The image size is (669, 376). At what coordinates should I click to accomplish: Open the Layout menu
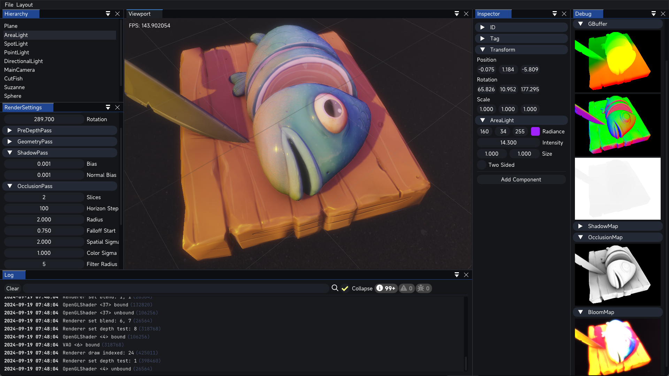(x=24, y=5)
